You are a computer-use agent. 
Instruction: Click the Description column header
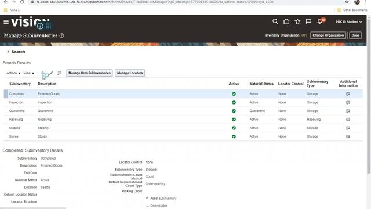(47, 84)
